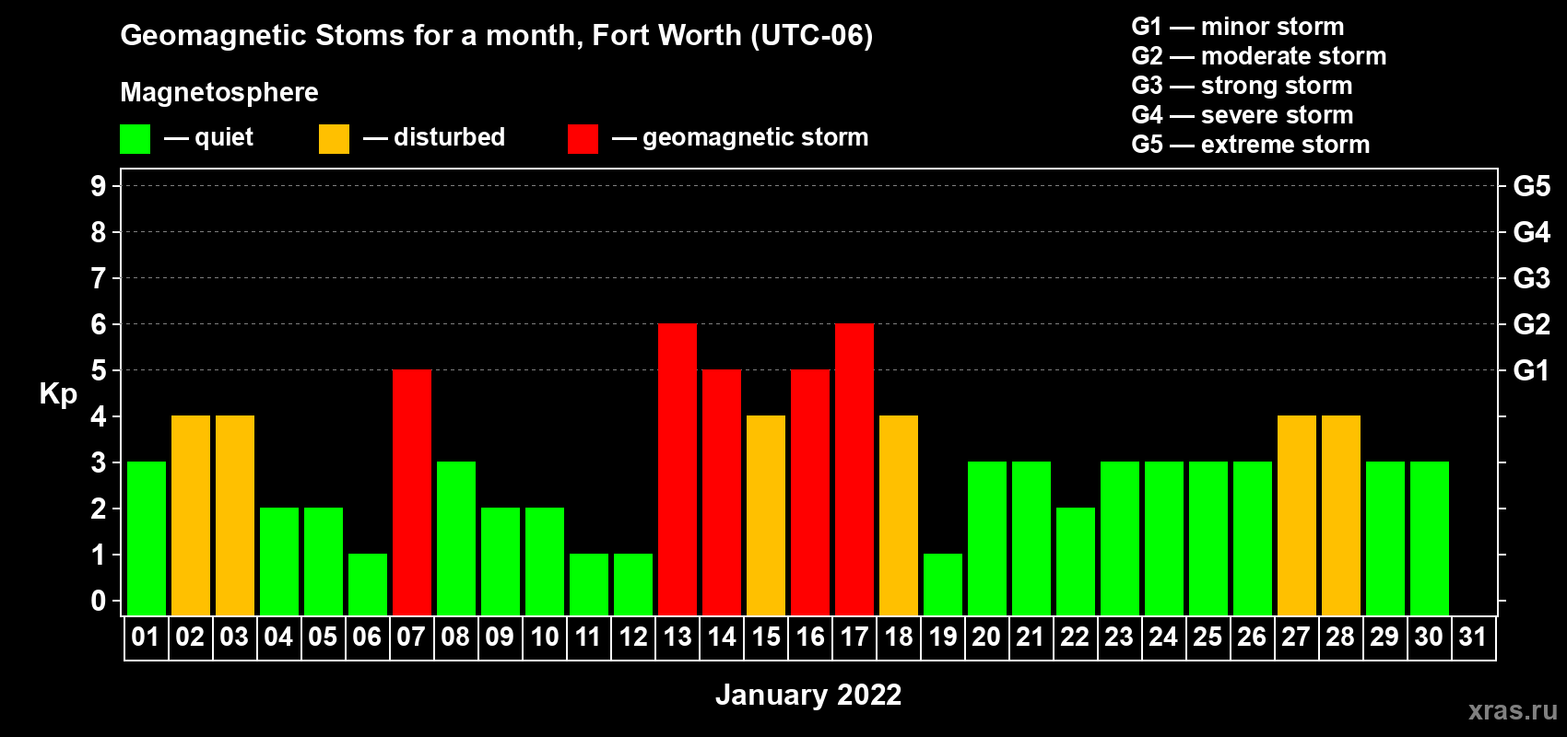Select the red Kp 6 bar for day 13

[x=677, y=469]
